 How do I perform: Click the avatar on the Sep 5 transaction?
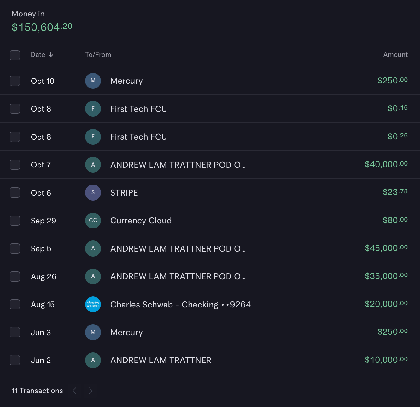tap(93, 248)
